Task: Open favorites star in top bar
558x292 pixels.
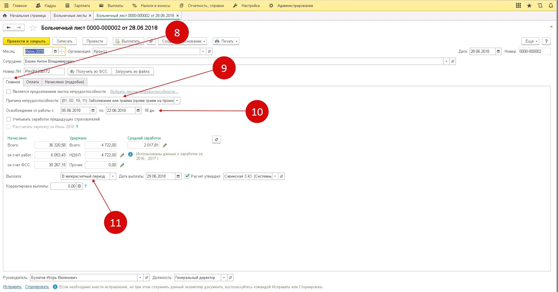Action: pyautogui.click(x=529, y=6)
